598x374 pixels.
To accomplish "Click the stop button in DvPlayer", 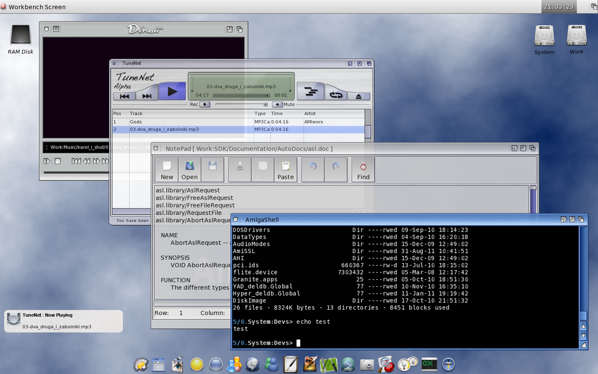I will click(x=58, y=161).
